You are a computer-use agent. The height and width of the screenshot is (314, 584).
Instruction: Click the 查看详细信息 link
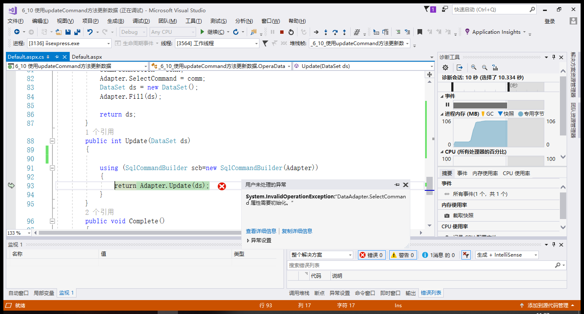(261, 231)
